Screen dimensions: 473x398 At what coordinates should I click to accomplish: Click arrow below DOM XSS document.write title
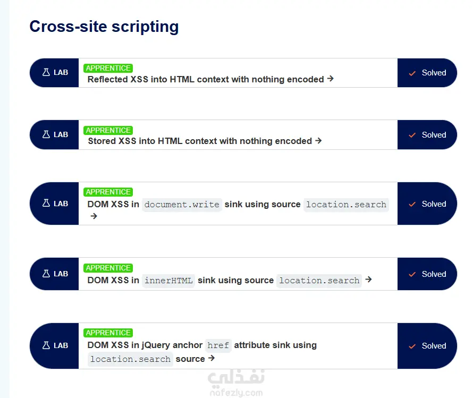94,216
